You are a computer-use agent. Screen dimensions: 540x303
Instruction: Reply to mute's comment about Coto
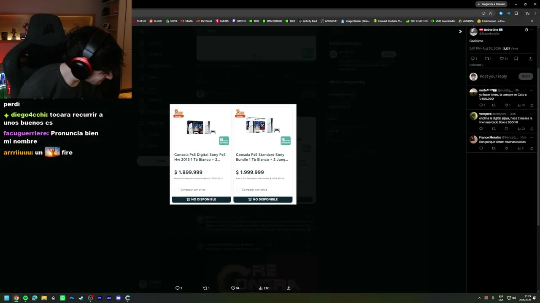pos(481,105)
